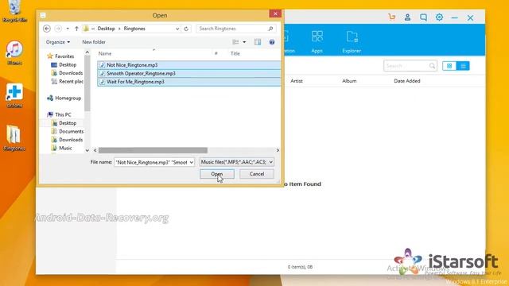Open the user account icon in dr.fone

pyautogui.click(x=407, y=17)
